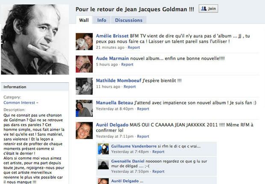Viewport: 265px width, 184px height.
Task: Open Manuella Beteau's name link
Action: pos(115,103)
